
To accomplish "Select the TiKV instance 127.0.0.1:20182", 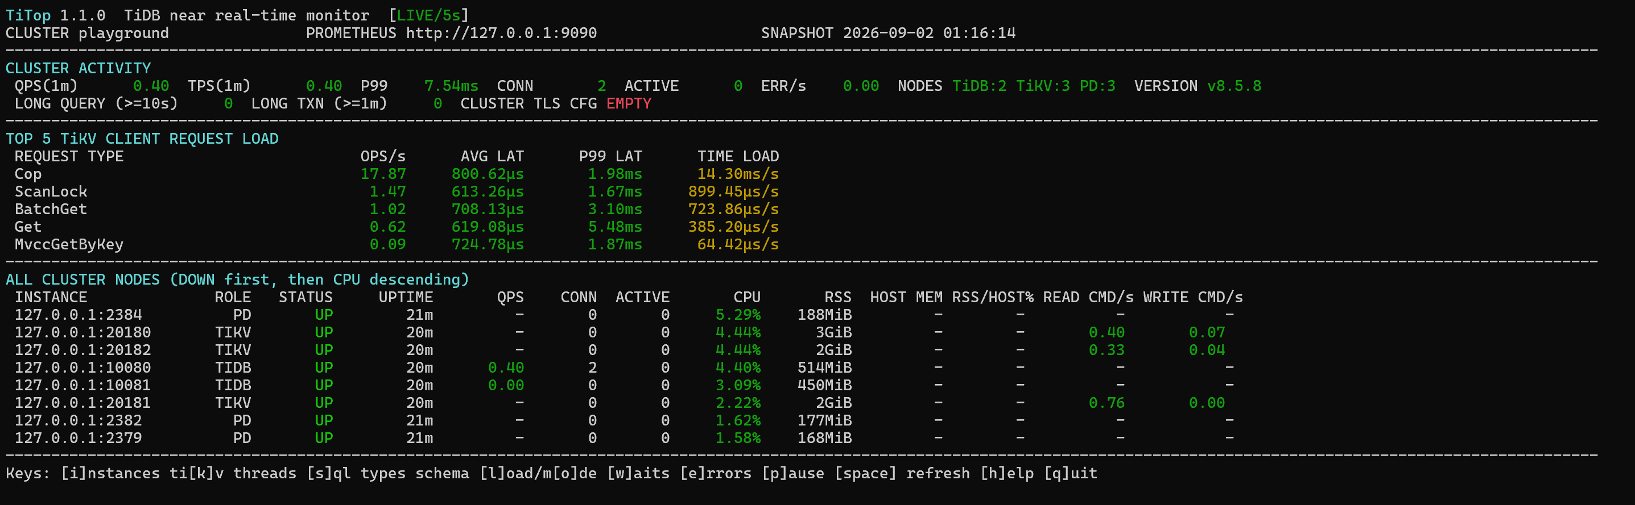I will coord(82,350).
